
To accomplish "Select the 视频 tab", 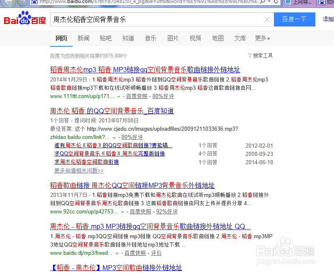I will pyautogui.click(x=195, y=38).
